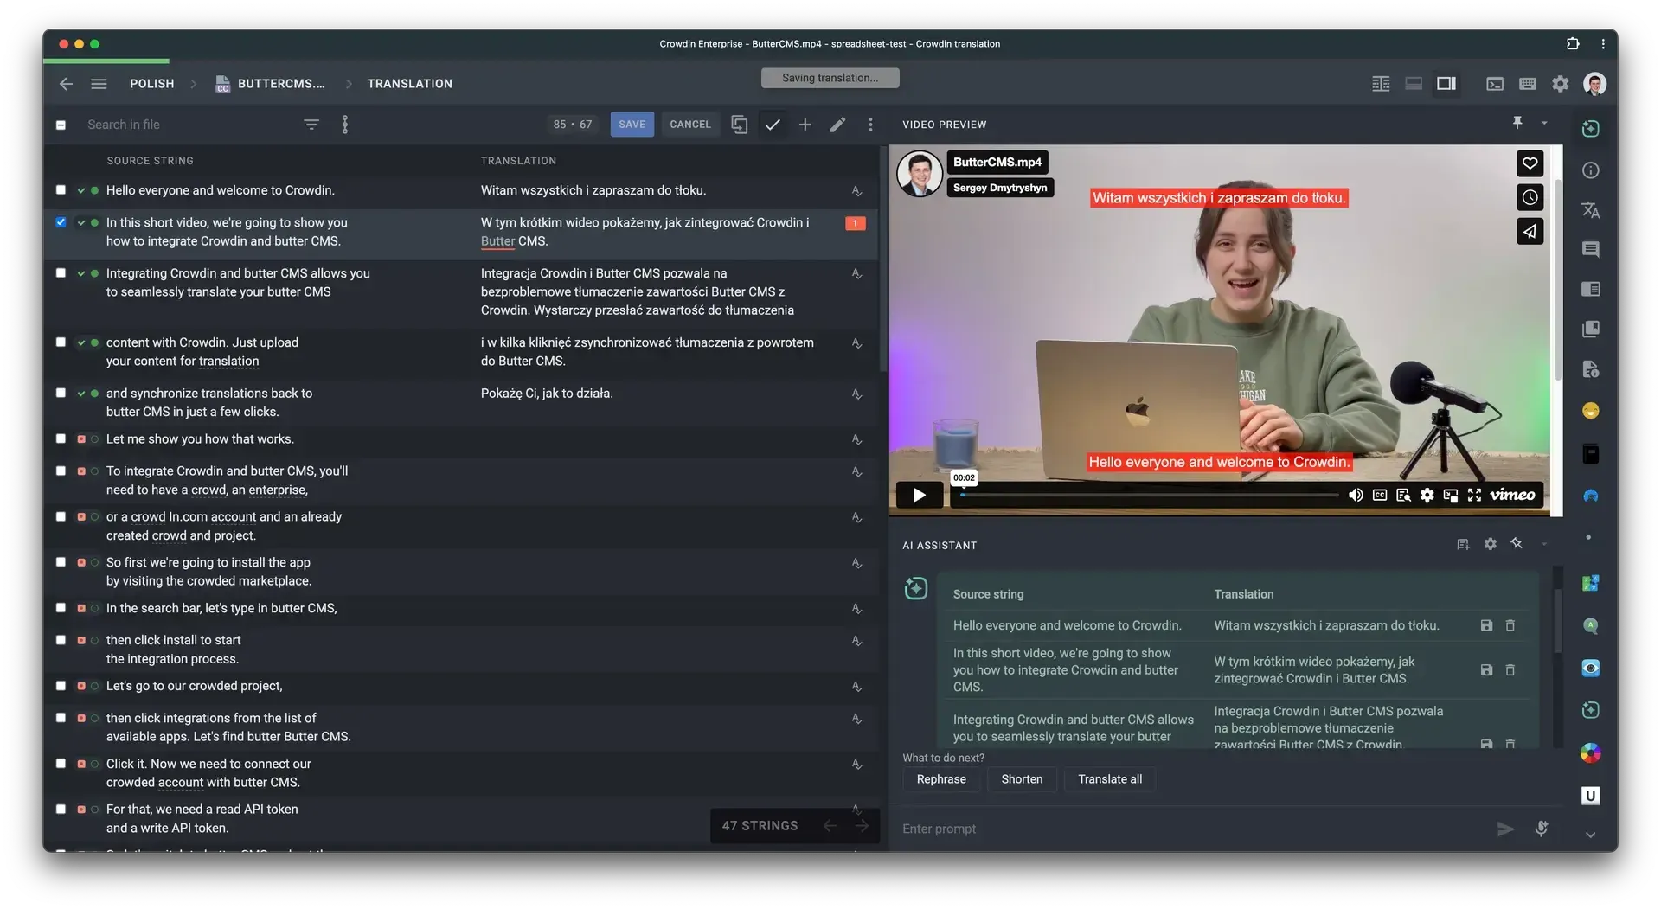Open the POLISH language breadcrumb
This screenshot has height=909, width=1661.
click(x=151, y=83)
